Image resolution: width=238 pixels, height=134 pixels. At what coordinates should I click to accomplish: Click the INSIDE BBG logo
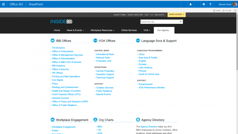61,22
